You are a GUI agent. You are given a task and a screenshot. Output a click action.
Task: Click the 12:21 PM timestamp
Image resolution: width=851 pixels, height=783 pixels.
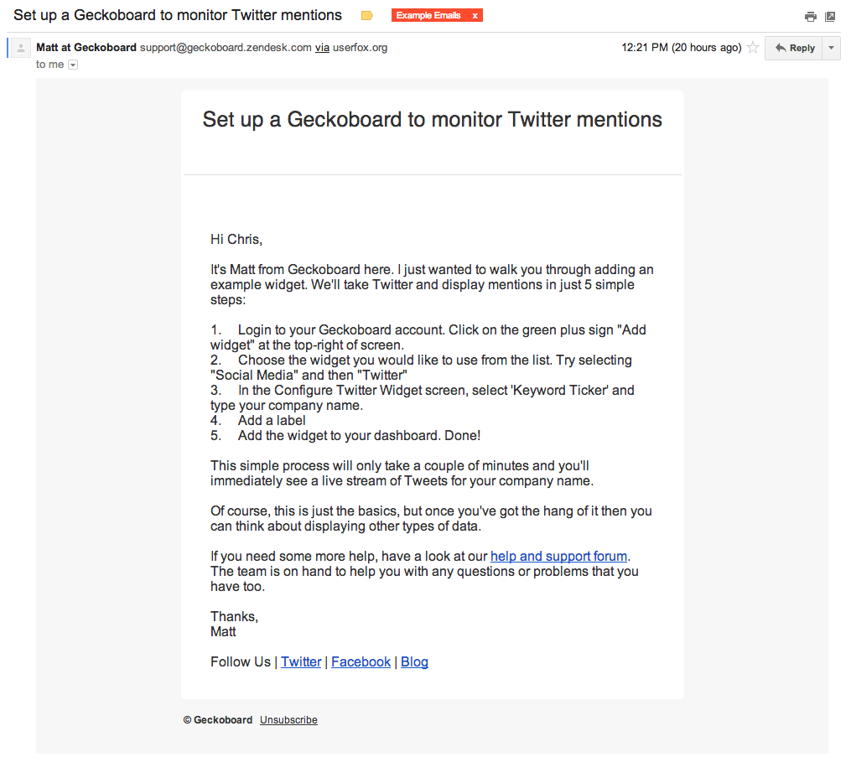pyautogui.click(x=681, y=48)
